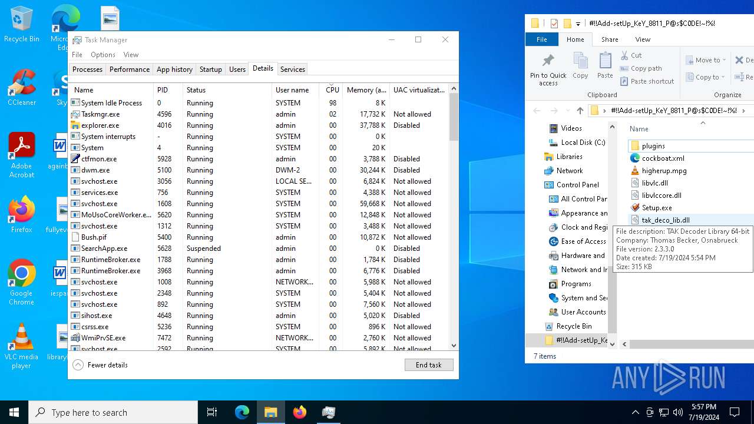This screenshot has height=424, width=754.
Task: Click Explorer navigation pane down scroll arrow
Action: click(x=612, y=344)
